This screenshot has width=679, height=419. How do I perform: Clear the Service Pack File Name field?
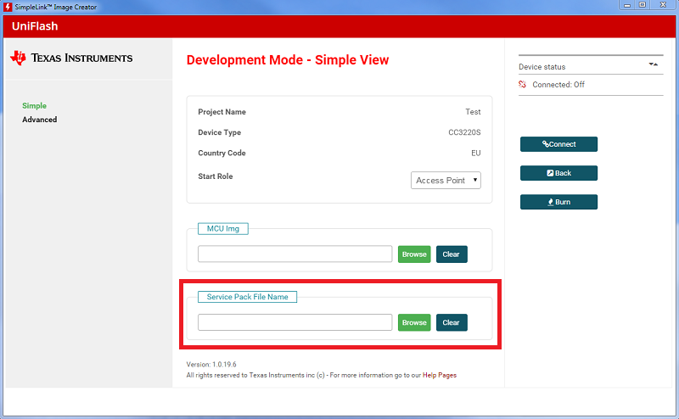click(452, 322)
